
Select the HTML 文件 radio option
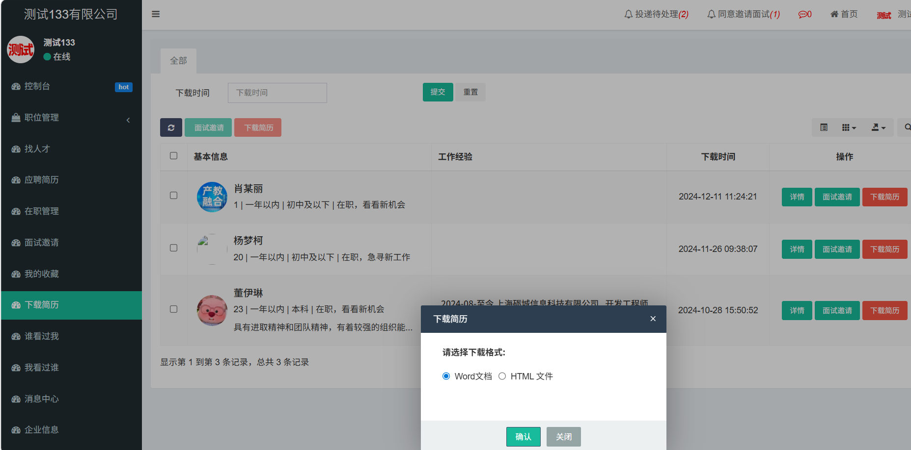click(x=502, y=376)
